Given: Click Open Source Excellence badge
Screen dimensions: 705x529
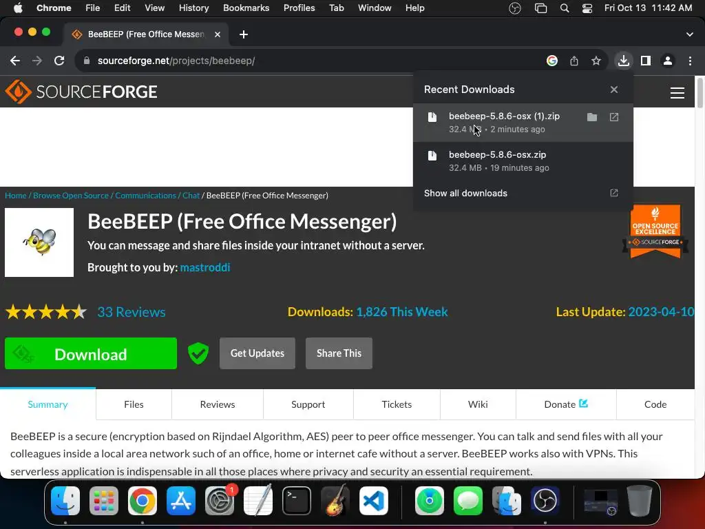Looking at the screenshot, I should point(655,231).
